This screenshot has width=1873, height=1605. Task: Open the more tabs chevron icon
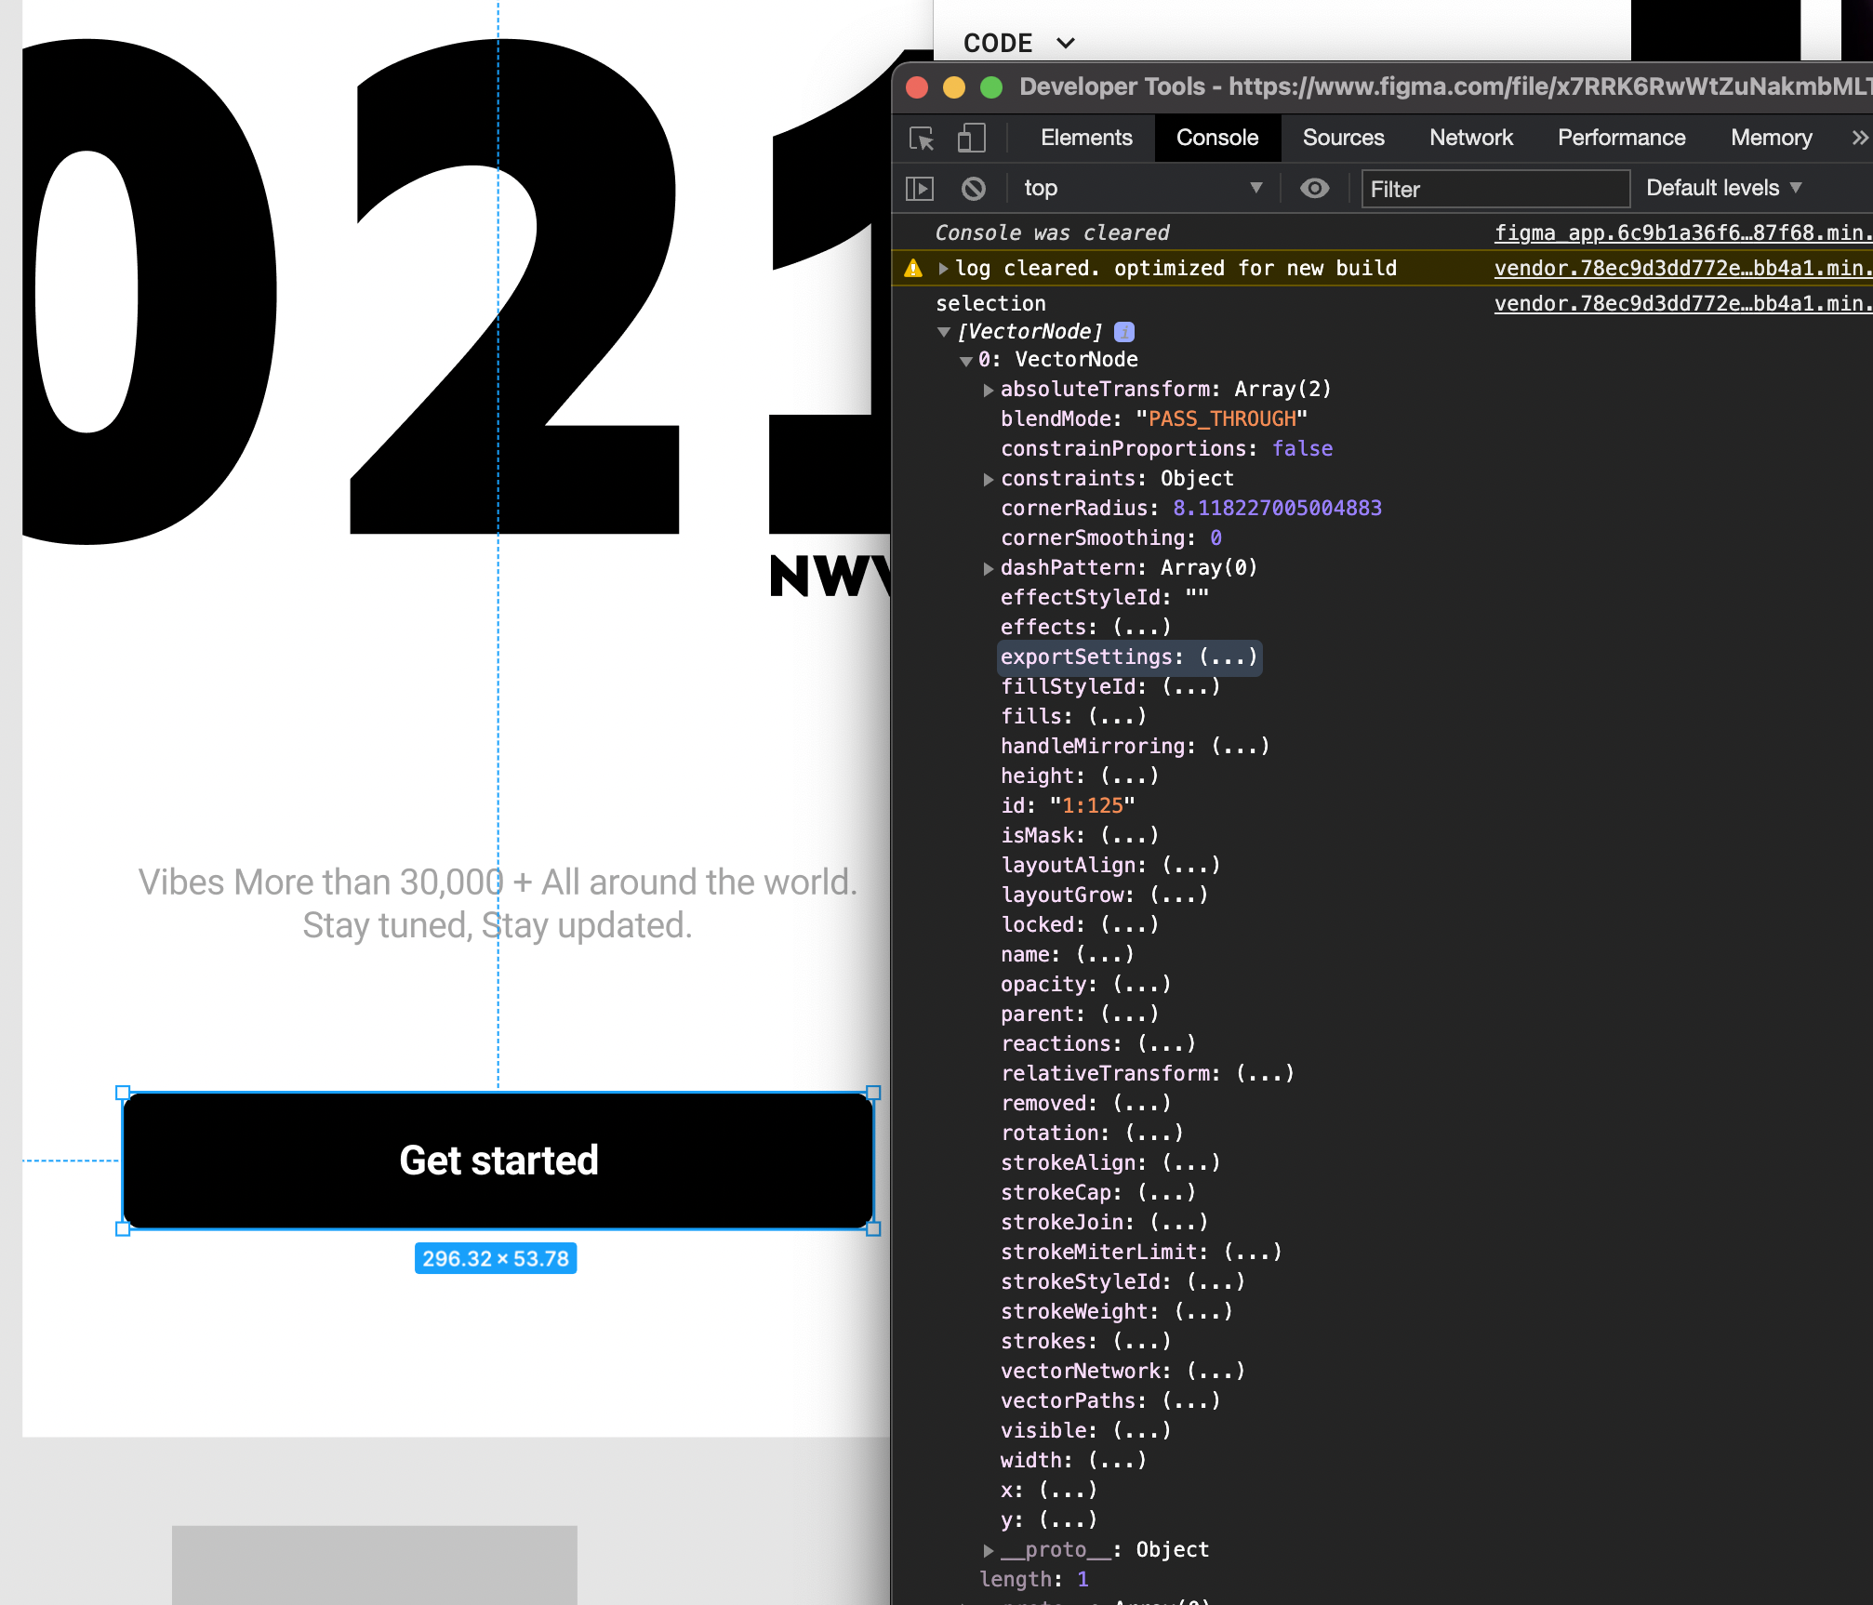point(1859,139)
